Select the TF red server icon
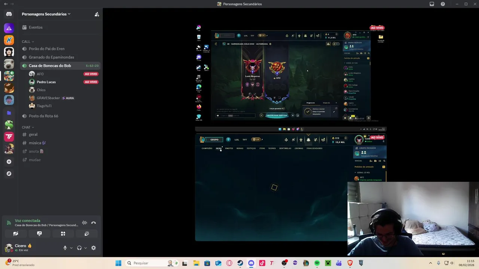This screenshot has width=479, height=269. [x=9, y=137]
